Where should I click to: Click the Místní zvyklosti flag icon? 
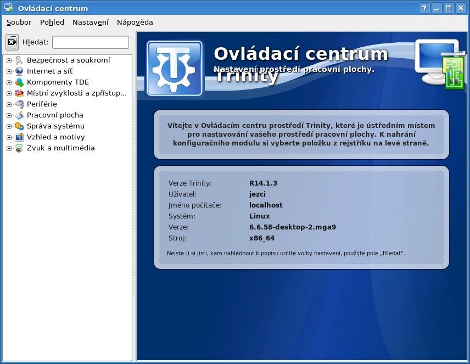pos(19,93)
